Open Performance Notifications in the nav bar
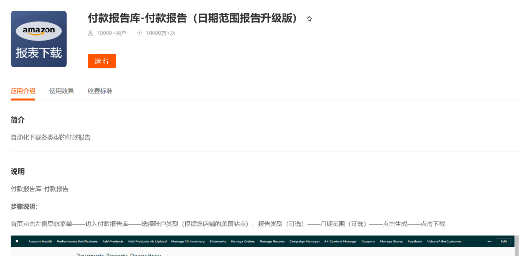The height and width of the screenshot is (258, 523). click(x=77, y=242)
